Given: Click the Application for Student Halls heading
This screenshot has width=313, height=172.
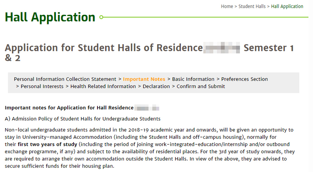Looking at the screenshot, I should tap(149, 53).
